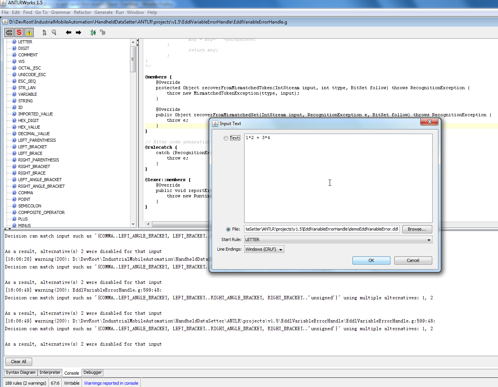
Task: Click the lexer icon beside PLUS
Action: tap(14, 219)
